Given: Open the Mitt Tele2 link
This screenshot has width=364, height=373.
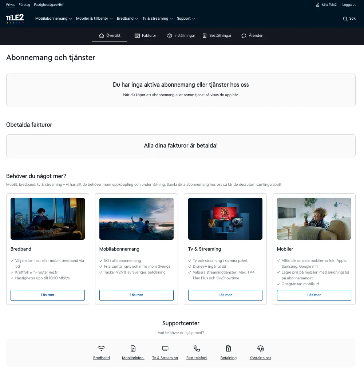Looking at the screenshot, I should [x=329, y=5].
